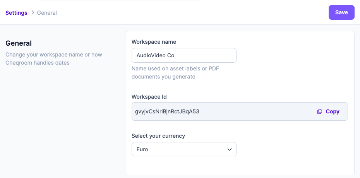Click the currency dropdown arrow

tap(230, 149)
